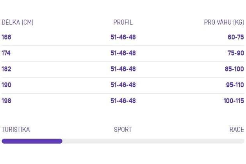Select the 198 length value
The height and width of the screenshot is (164, 246).
6,101
